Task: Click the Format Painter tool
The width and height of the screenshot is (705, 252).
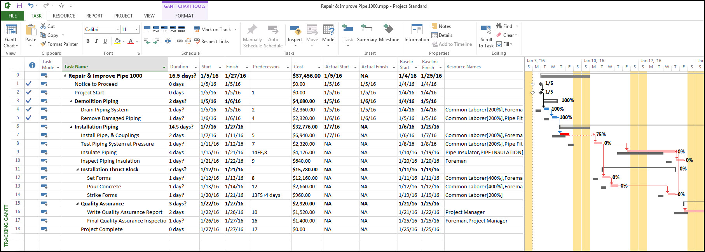Action: coord(59,44)
